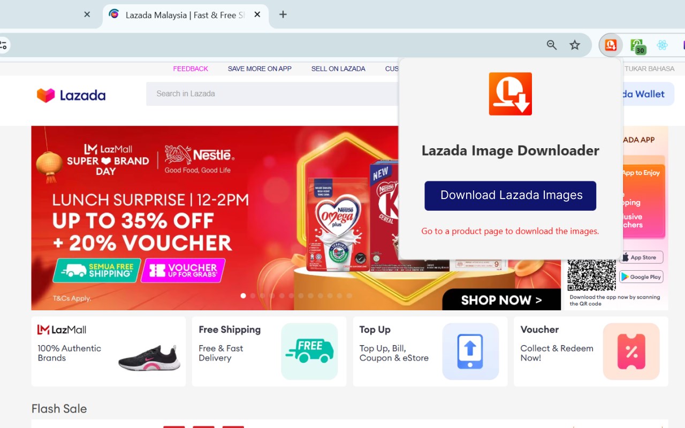Open the FEEDBACK link
This screenshot has width=685, height=428.
[x=191, y=69]
